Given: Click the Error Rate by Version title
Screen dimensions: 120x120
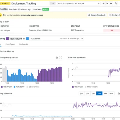Looking at the screenshot, I should 76,58.
